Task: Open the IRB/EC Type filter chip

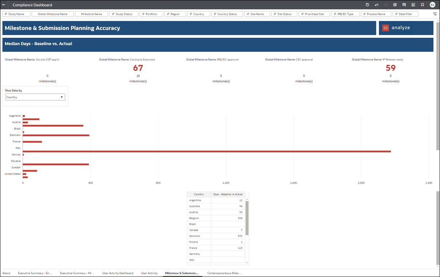Action: tap(344, 14)
